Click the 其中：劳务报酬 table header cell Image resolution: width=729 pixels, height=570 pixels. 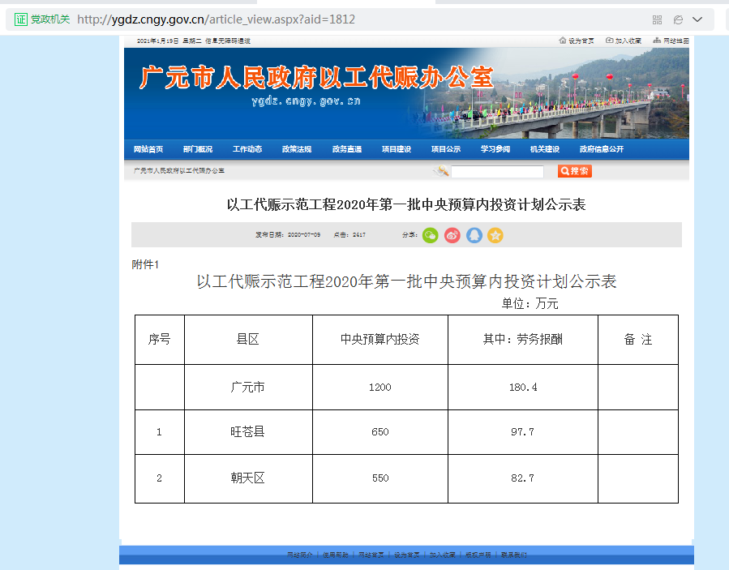tap(523, 340)
